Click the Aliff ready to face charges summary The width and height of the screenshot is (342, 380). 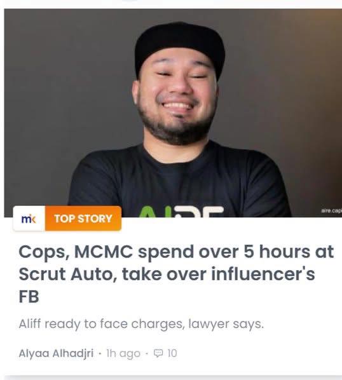(x=141, y=324)
